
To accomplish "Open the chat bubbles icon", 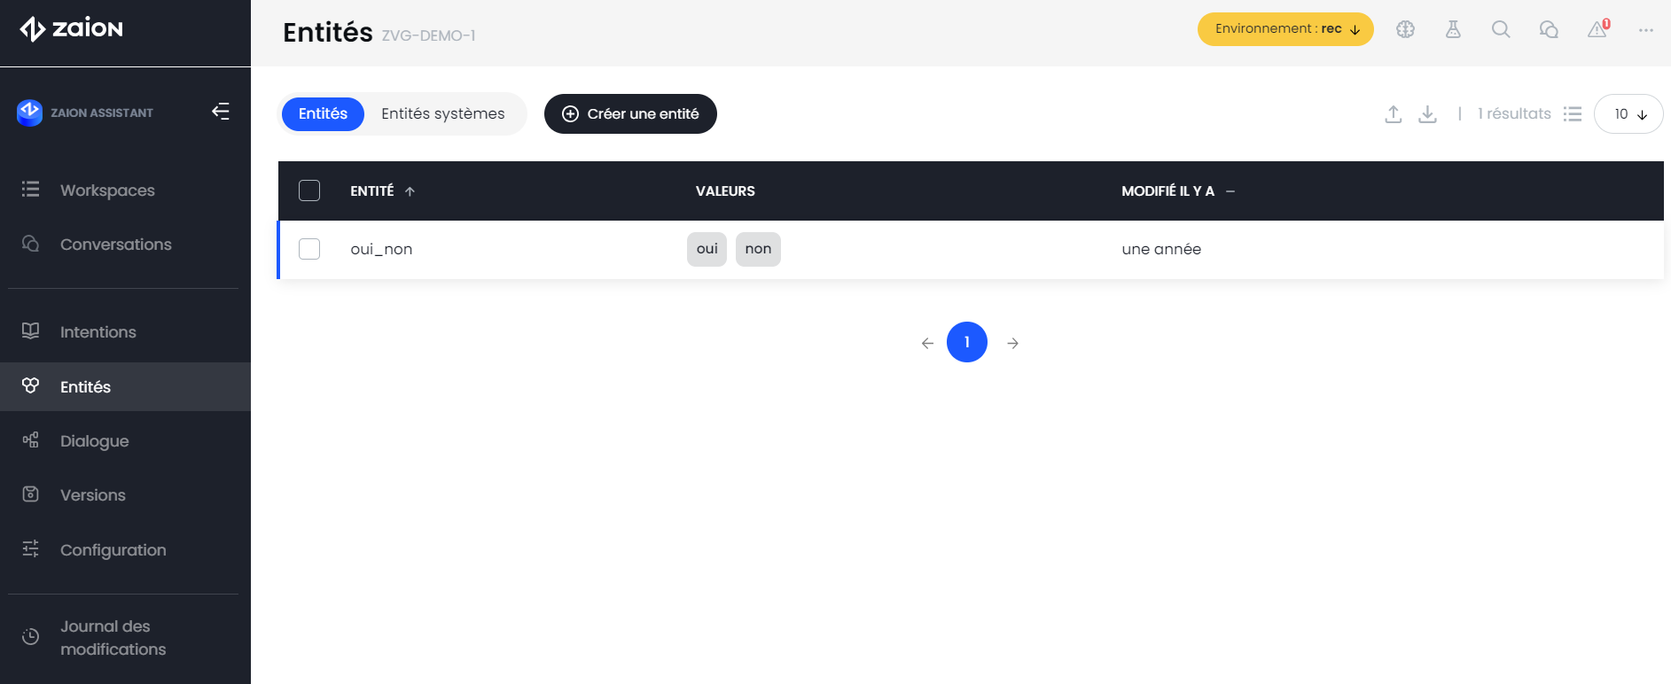I will 1549,29.
